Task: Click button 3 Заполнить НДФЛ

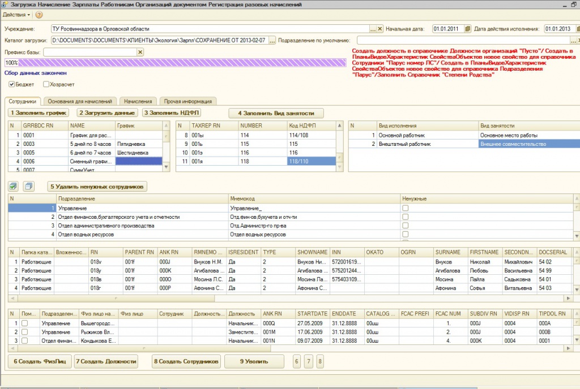Action: (x=172, y=113)
